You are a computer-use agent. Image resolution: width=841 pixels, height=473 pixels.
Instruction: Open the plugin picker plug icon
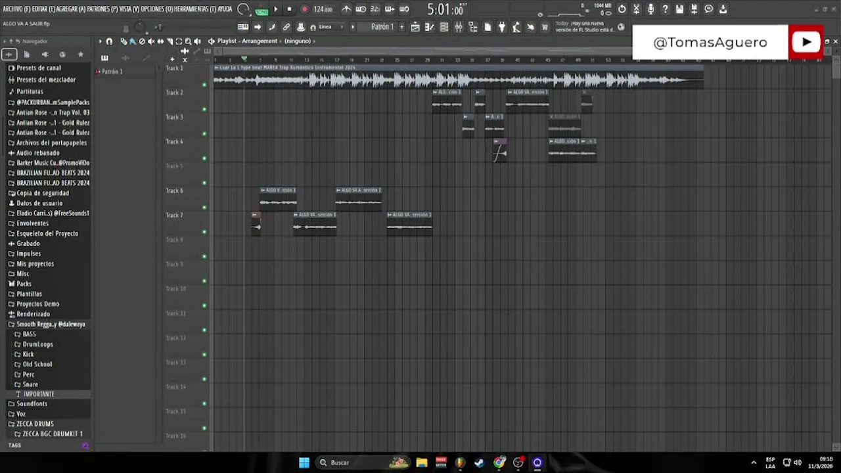[502, 27]
